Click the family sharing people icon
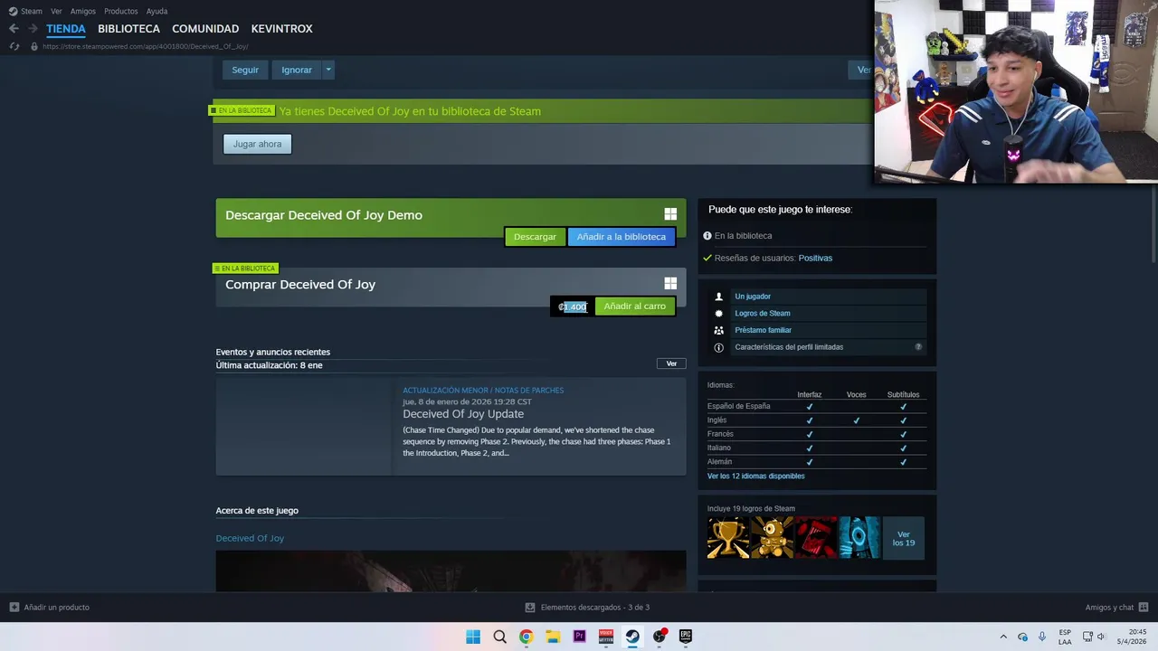Image resolution: width=1158 pixels, height=651 pixels. click(719, 330)
